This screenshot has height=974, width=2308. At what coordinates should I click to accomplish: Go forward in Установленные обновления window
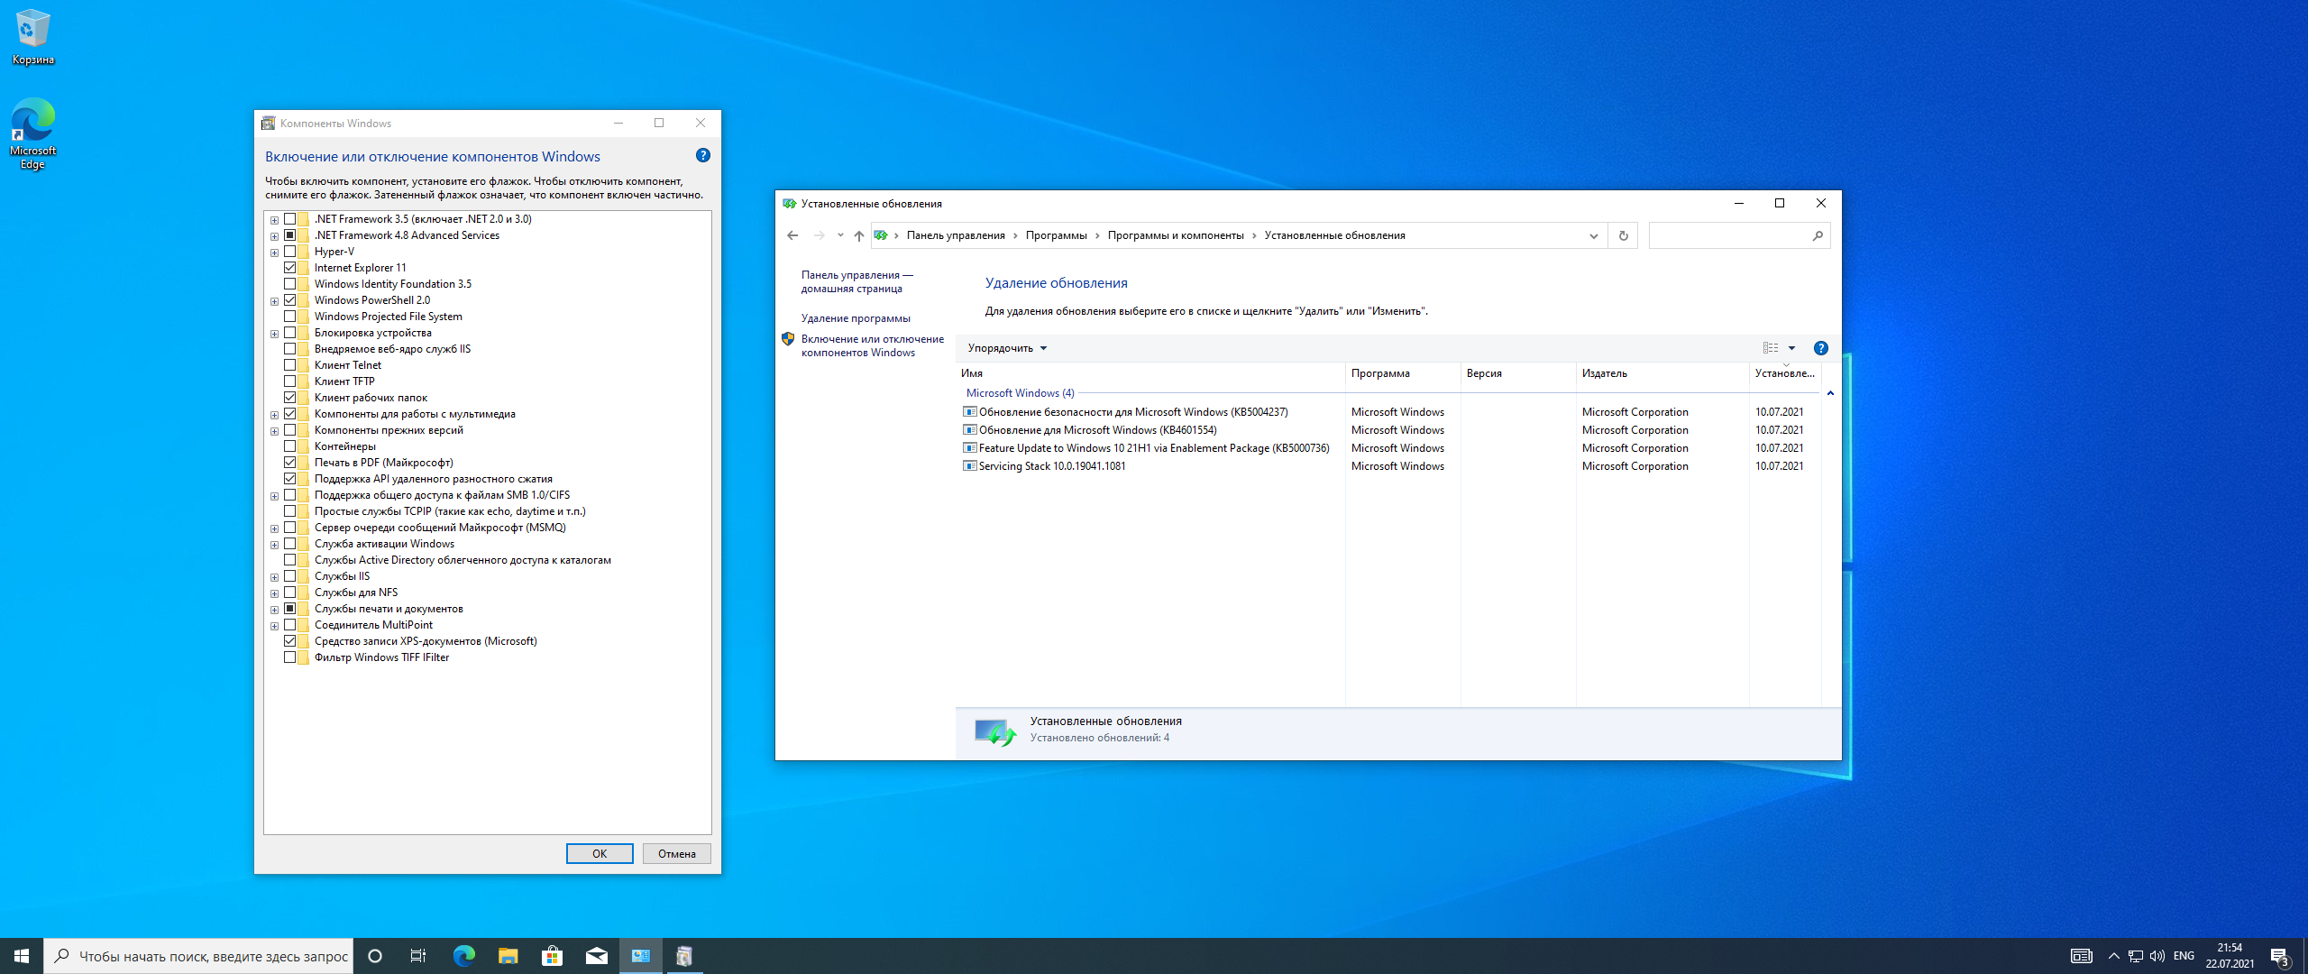(819, 235)
